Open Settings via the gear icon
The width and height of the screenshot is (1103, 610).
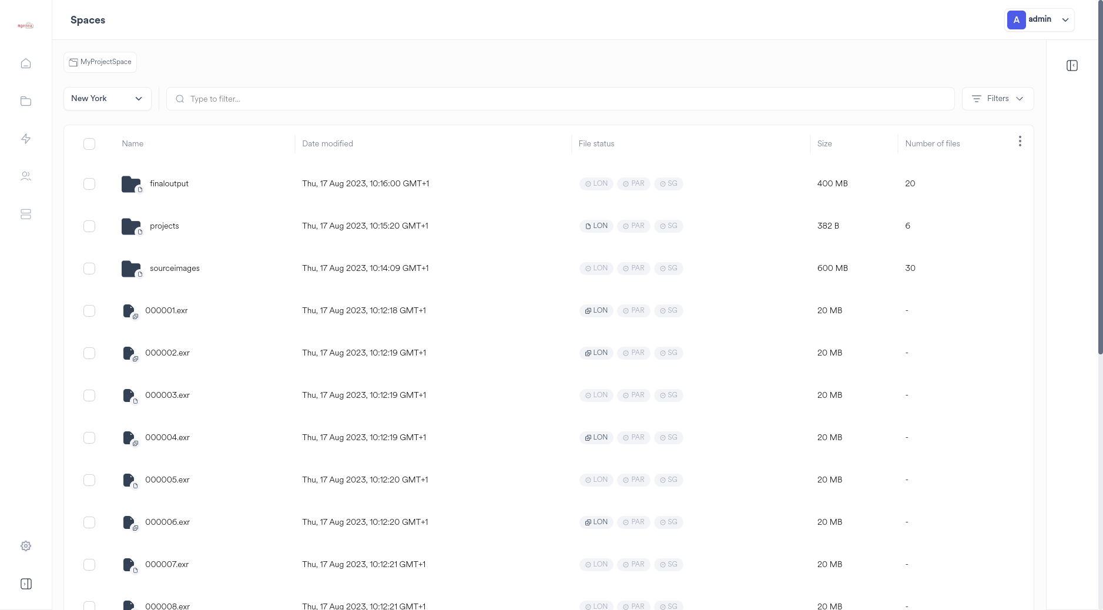pos(26,545)
